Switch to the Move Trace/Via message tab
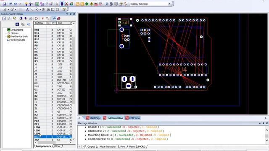The image size is (269, 151). coord(108,146)
